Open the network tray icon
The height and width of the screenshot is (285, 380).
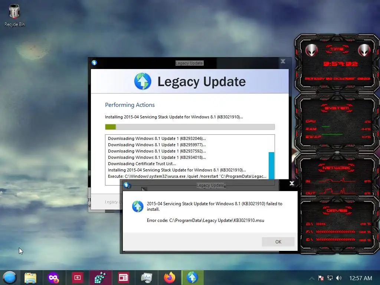[330, 278]
